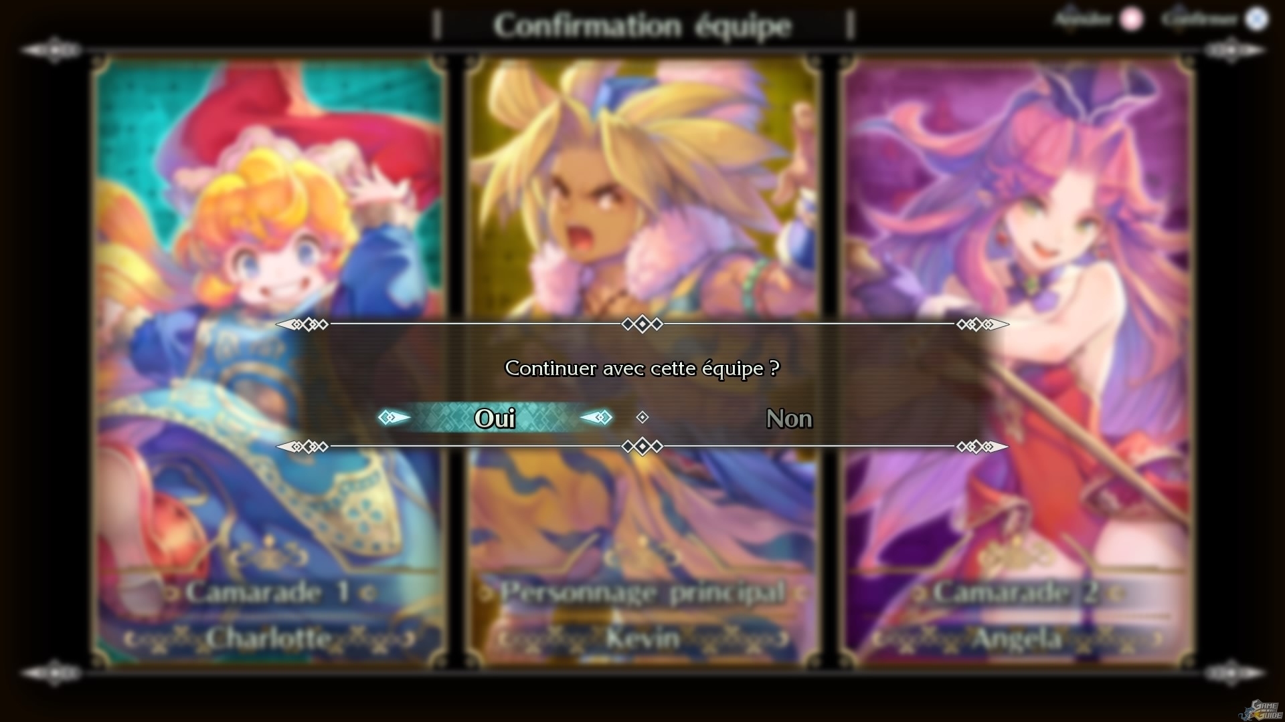Confirm the team by selecting Oui
This screenshot has width=1285, height=722.
point(495,418)
